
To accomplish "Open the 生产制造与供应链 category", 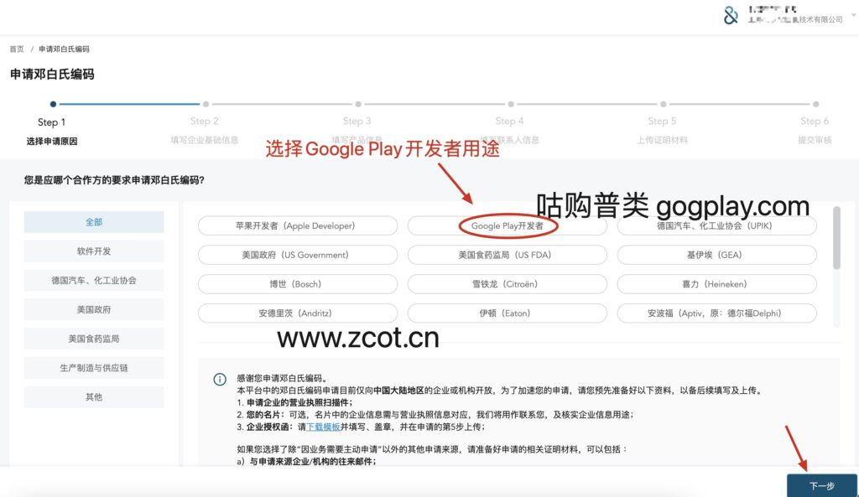I will [93, 367].
